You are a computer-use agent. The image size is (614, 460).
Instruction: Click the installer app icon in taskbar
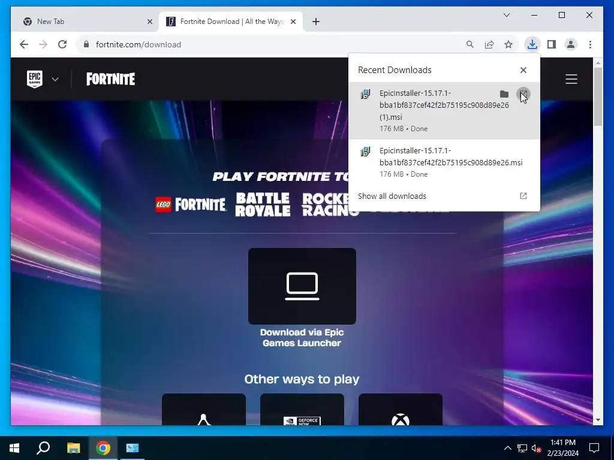133,448
